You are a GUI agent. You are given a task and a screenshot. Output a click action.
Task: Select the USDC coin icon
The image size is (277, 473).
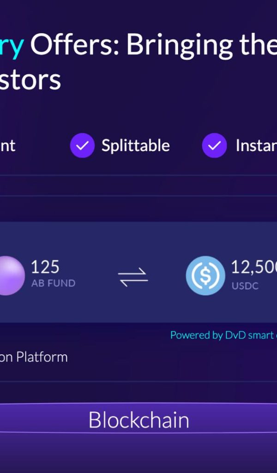click(205, 275)
